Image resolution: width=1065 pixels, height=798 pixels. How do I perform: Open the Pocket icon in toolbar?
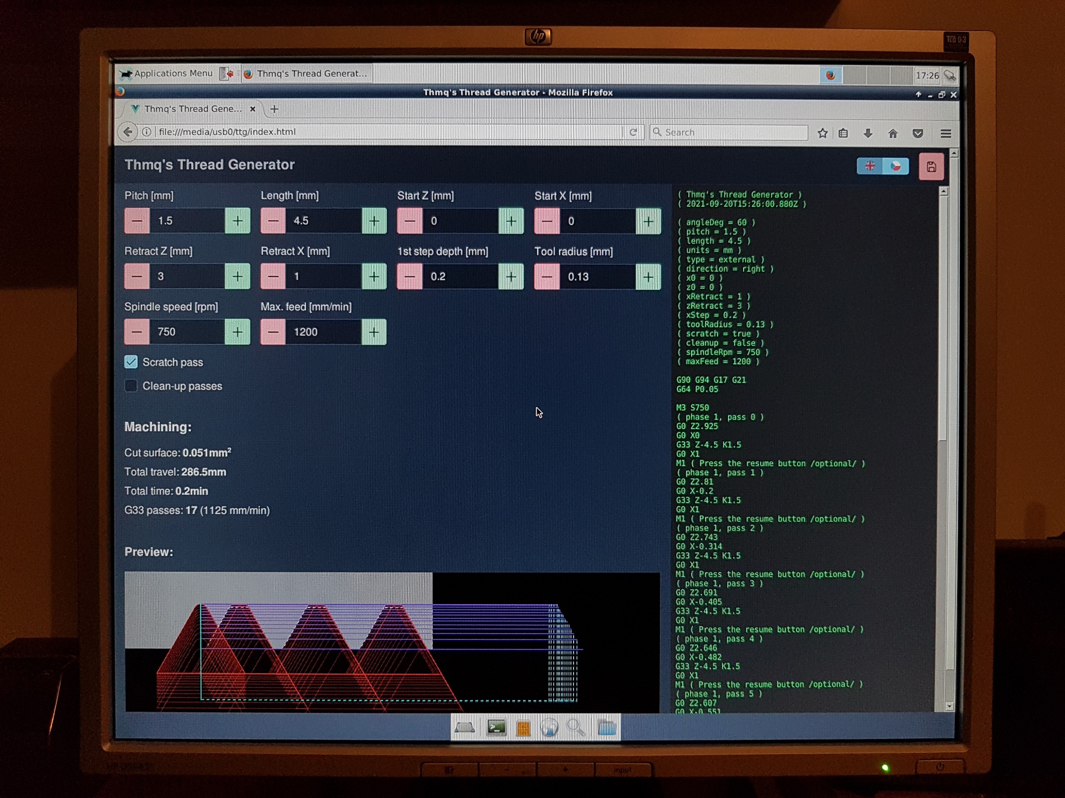pos(918,134)
